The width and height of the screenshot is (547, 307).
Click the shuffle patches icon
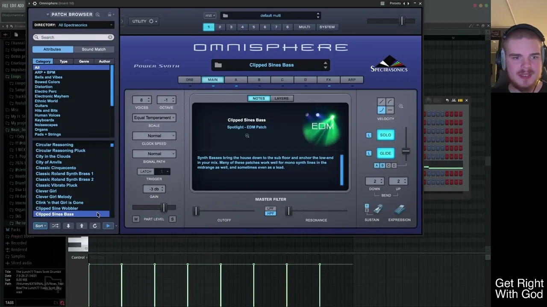point(55,226)
